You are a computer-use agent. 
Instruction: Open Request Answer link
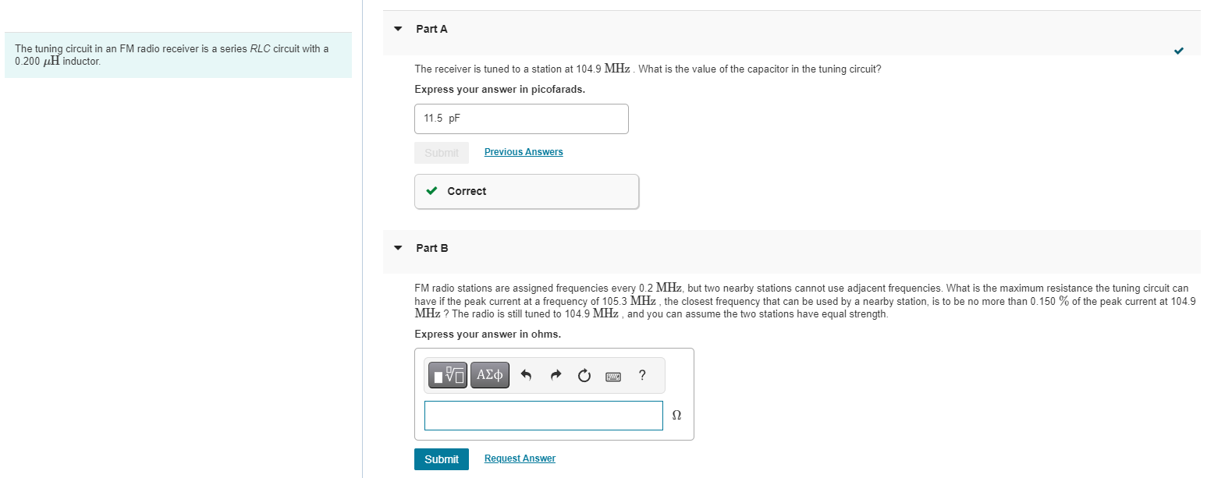click(x=520, y=459)
